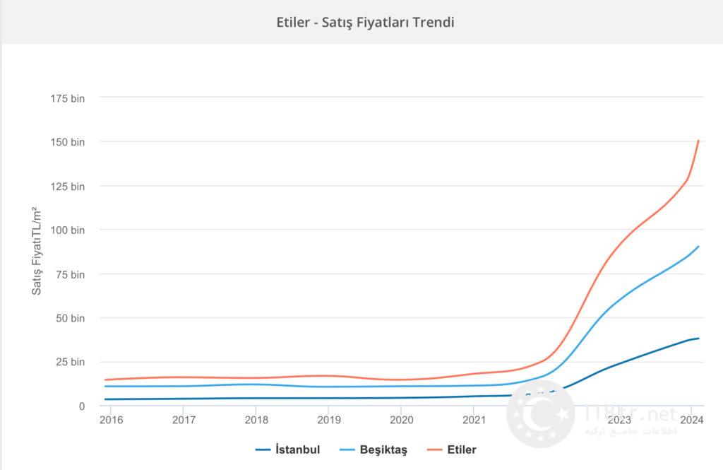
Task: Select the 2018 x-axis year label
Action: [256, 421]
